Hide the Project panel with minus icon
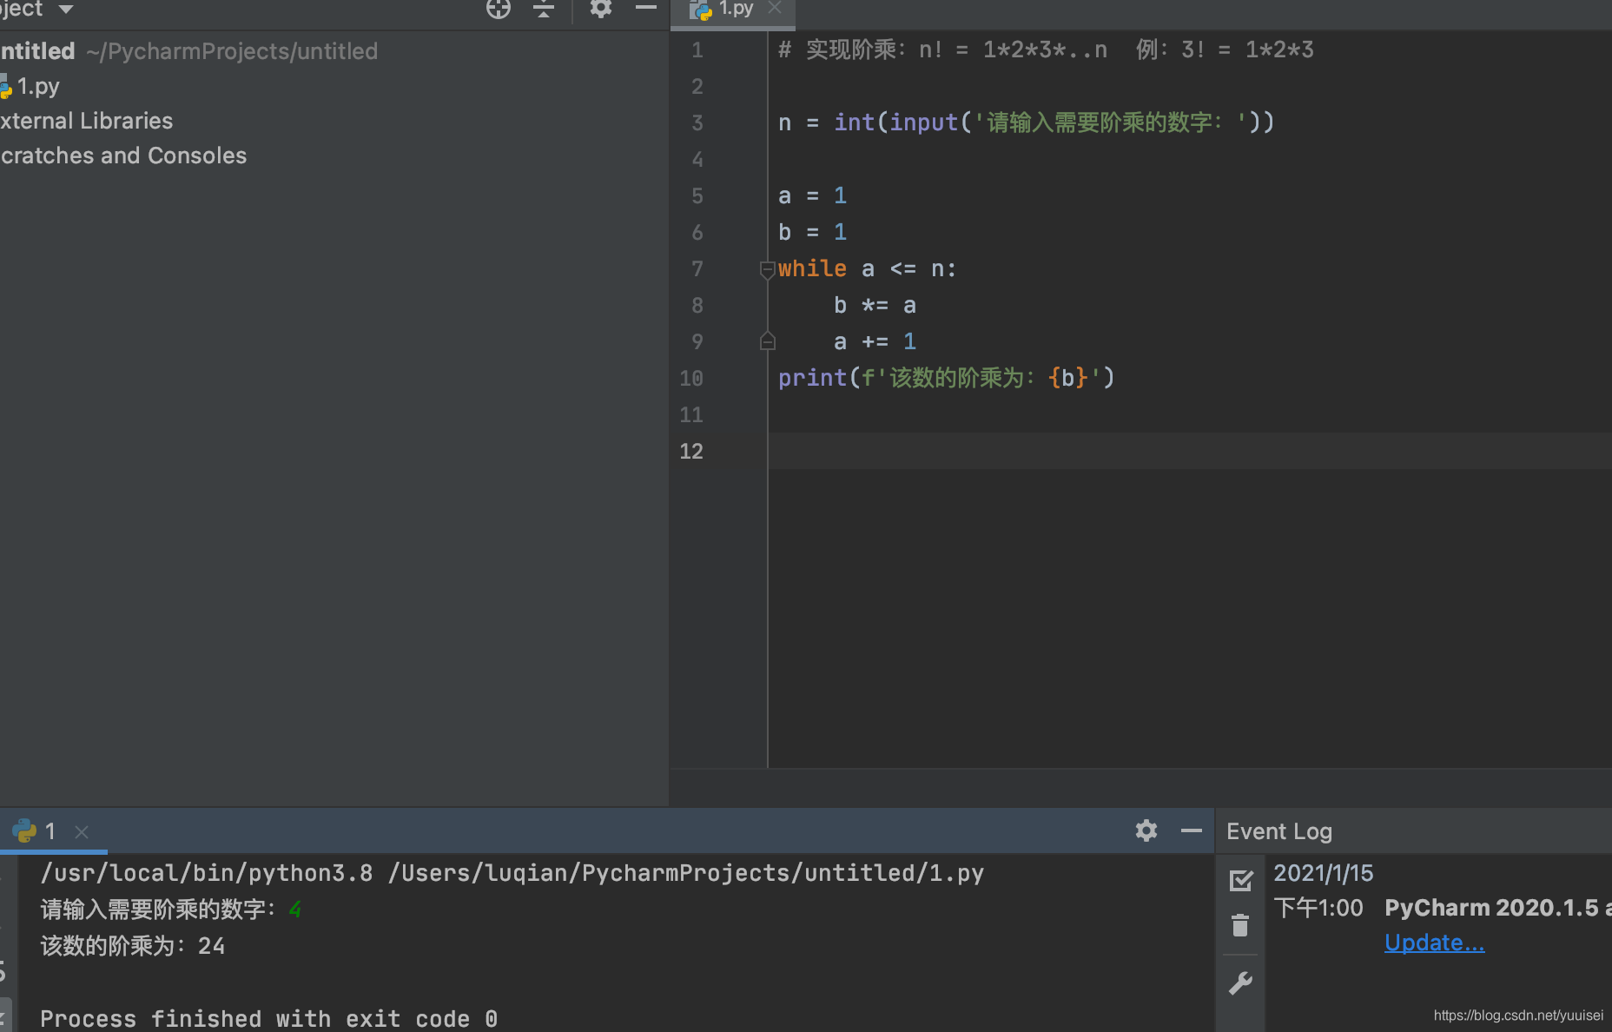Viewport: 1612px width, 1032px height. [x=645, y=8]
